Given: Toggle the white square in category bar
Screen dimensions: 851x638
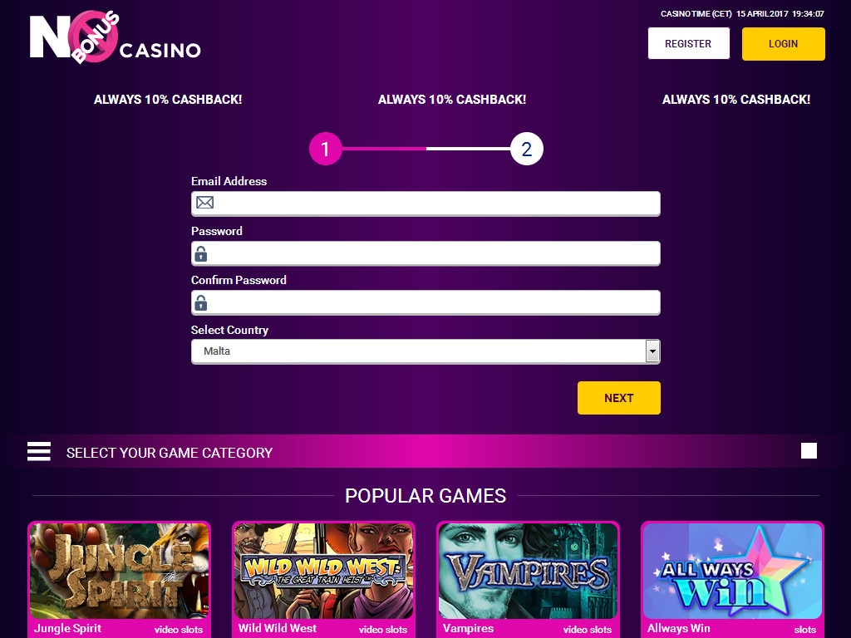Looking at the screenshot, I should tap(809, 451).
